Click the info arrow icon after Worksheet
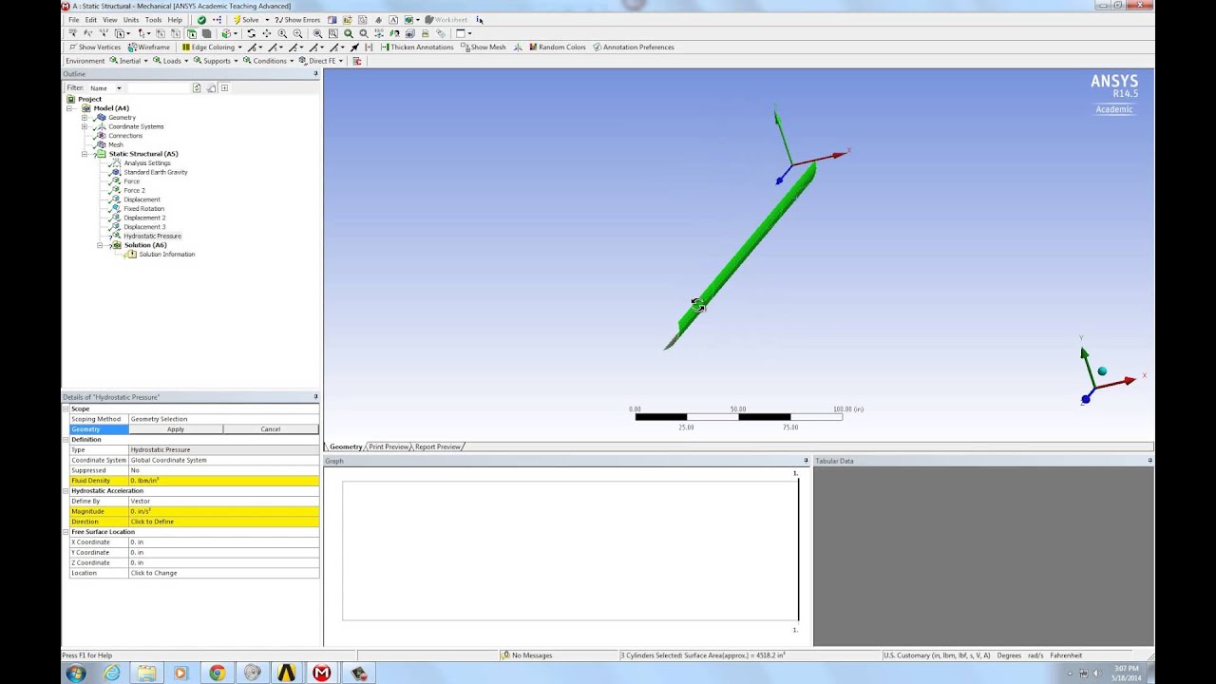The width and height of the screenshot is (1216, 684). click(x=479, y=19)
